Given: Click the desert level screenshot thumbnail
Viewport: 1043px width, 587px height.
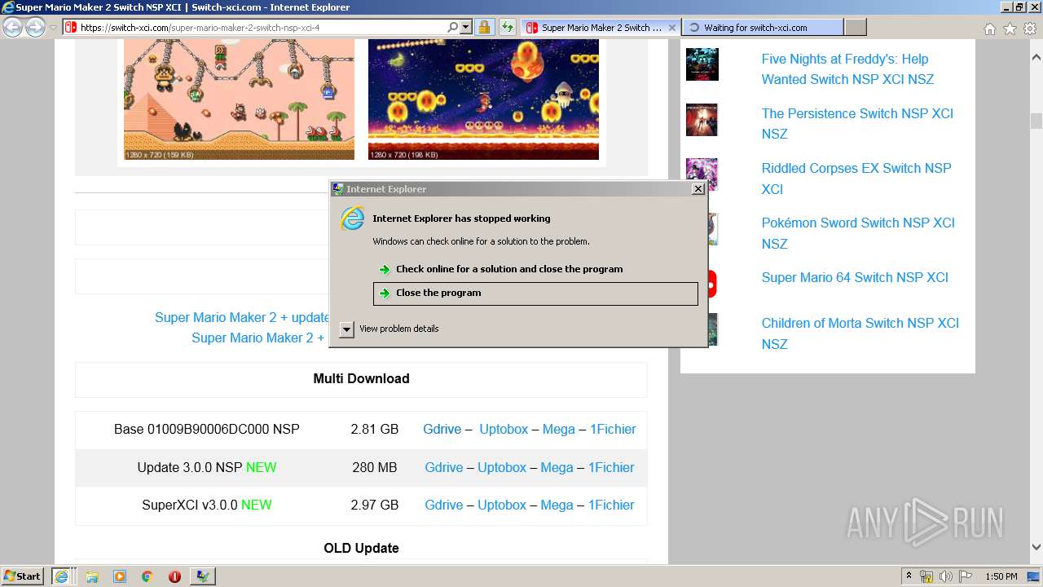Looking at the screenshot, I should (x=239, y=99).
